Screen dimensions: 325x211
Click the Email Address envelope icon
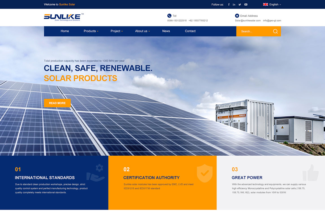237,16
